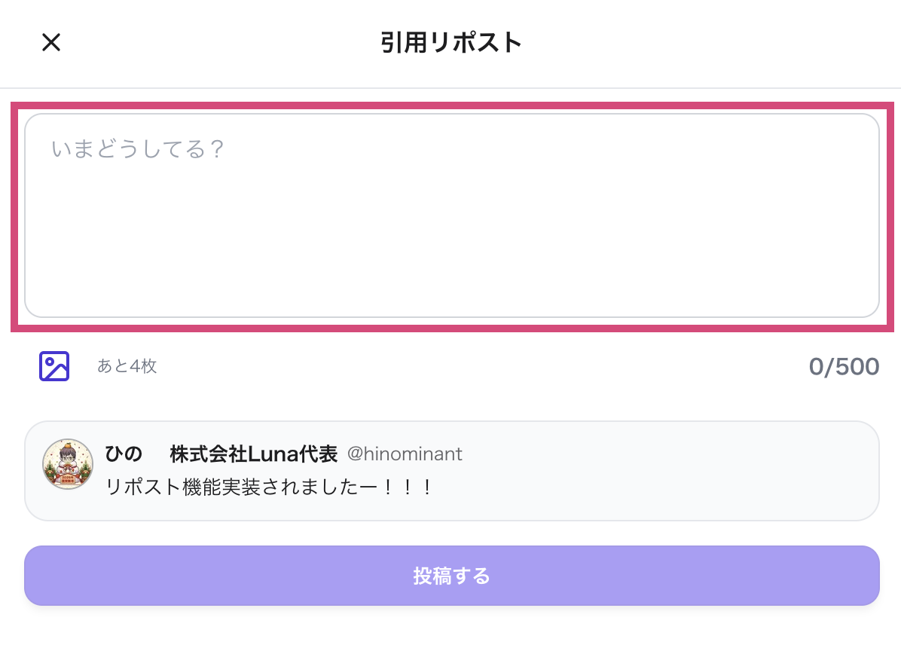Viewport: 901px width, 657px height.
Task: Select the quoted post card
Action: (452, 471)
